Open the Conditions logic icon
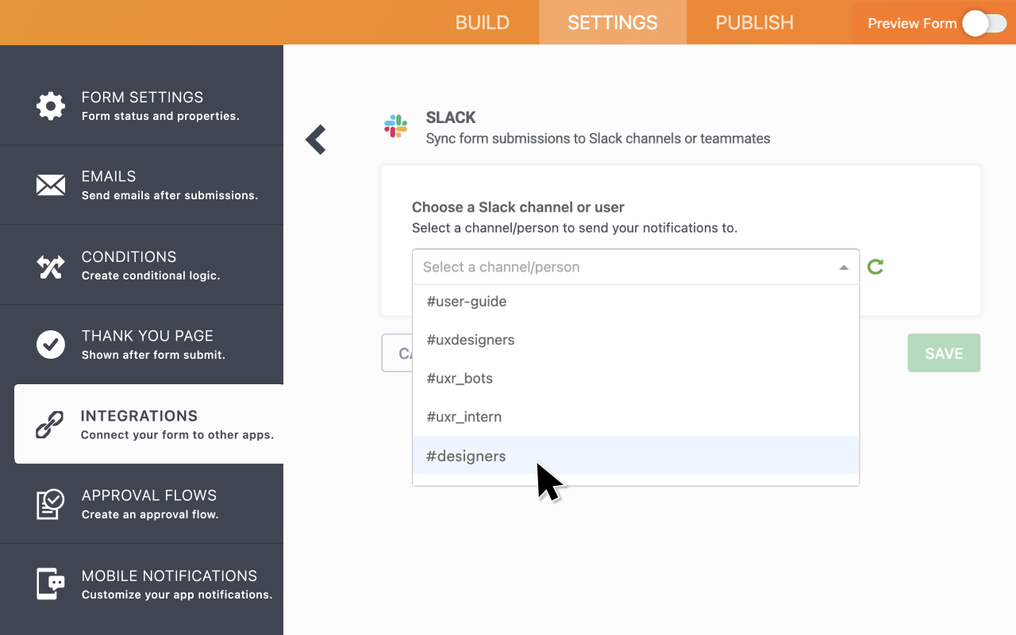Screen dimensions: 1016x635 coord(50,265)
